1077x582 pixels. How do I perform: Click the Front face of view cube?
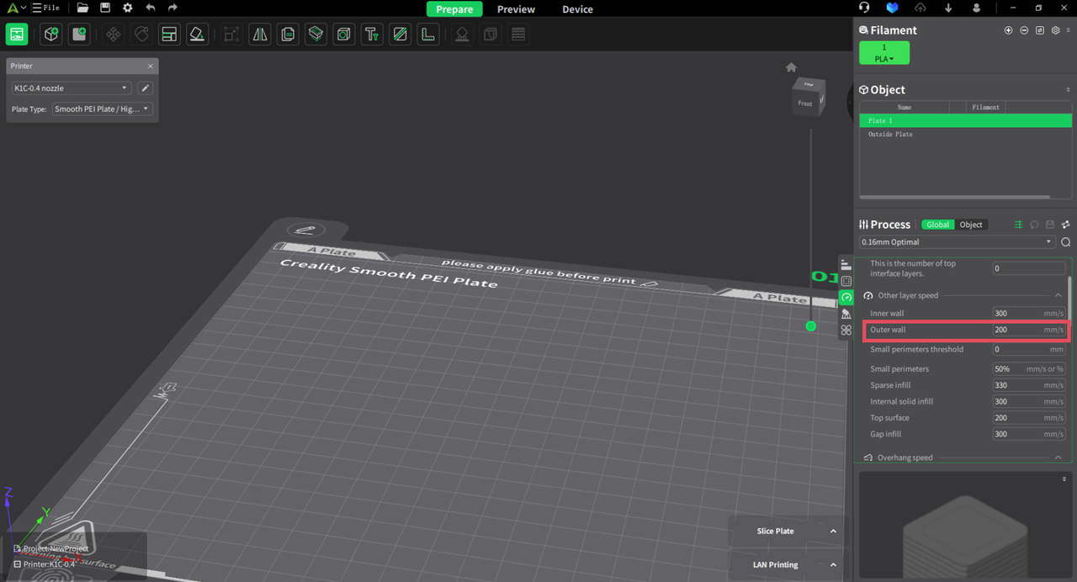click(x=805, y=104)
